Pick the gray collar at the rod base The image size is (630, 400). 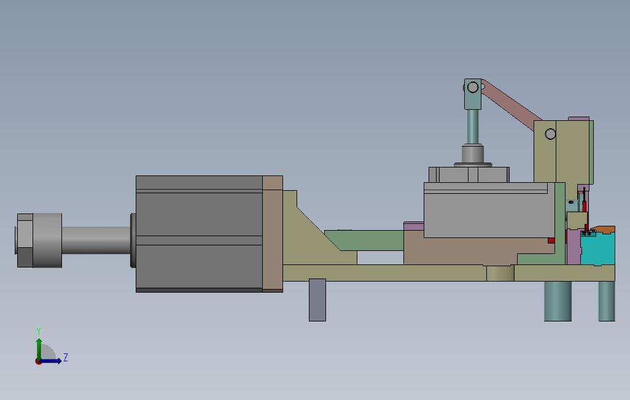[x=473, y=154]
